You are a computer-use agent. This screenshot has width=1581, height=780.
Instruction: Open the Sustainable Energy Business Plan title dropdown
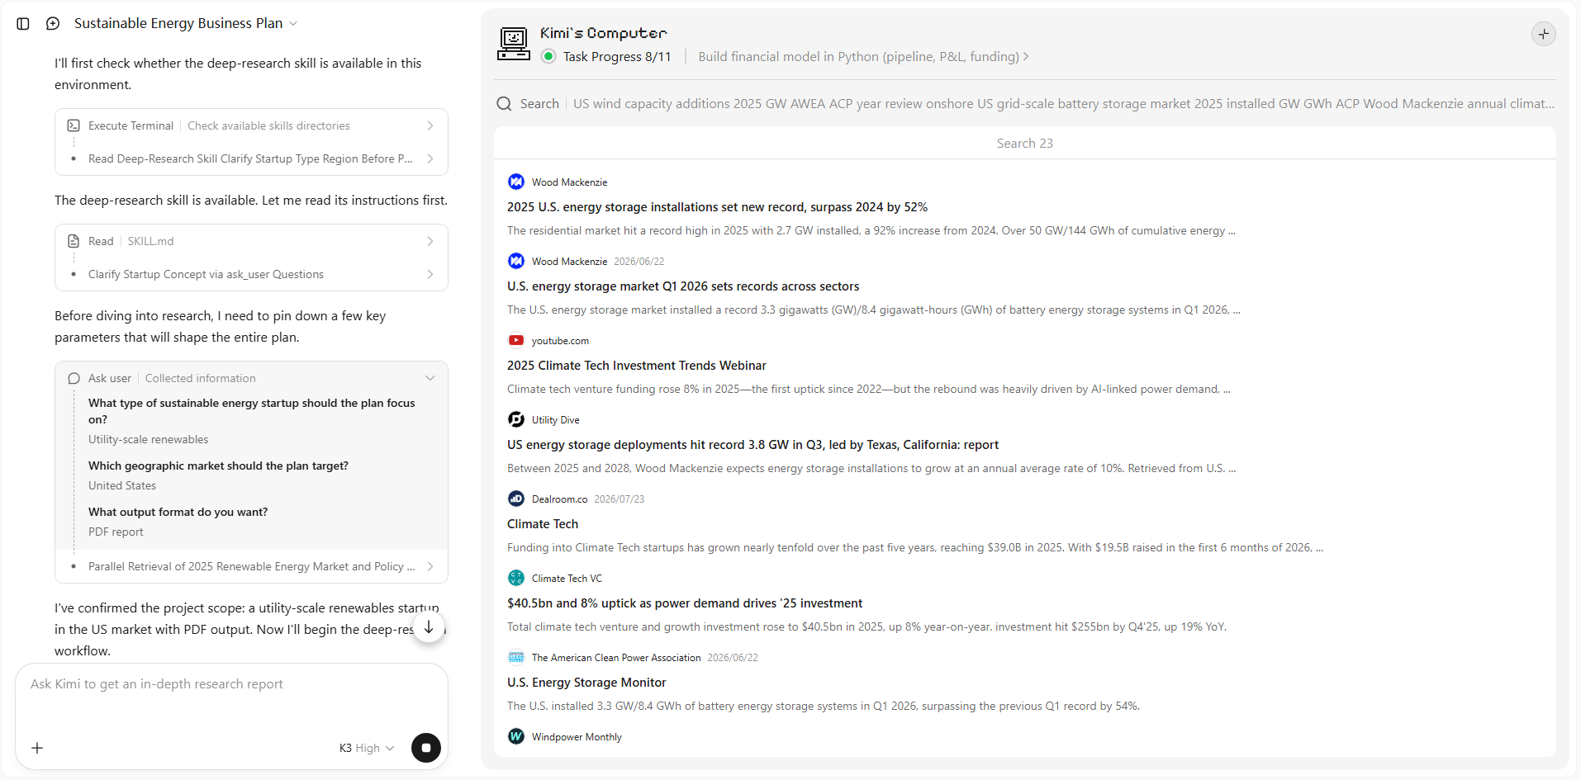coord(186,23)
